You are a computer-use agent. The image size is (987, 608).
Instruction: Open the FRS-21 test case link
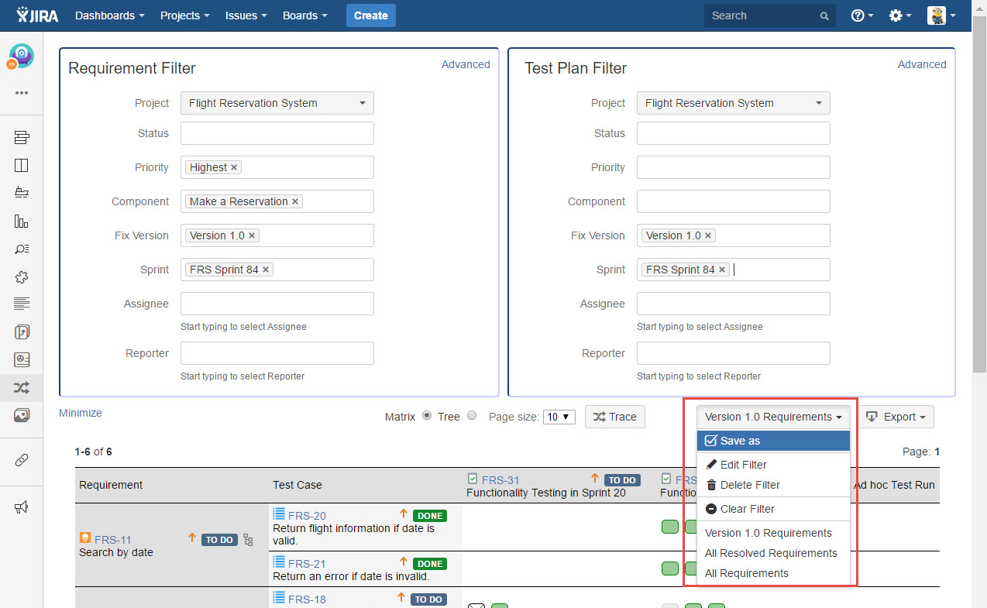pos(307,564)
